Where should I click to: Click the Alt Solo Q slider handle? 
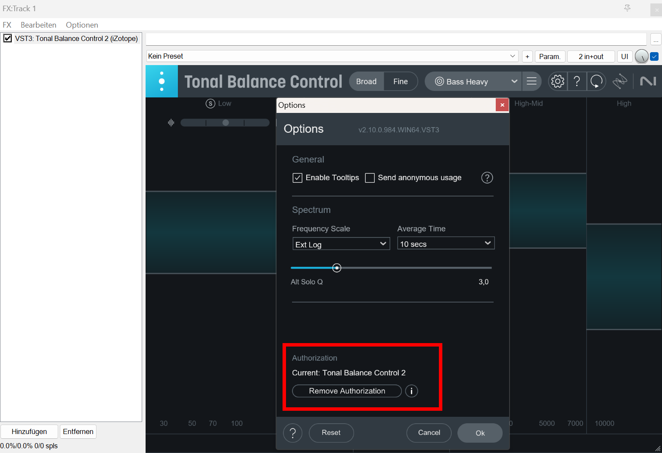tap(337, 268)
